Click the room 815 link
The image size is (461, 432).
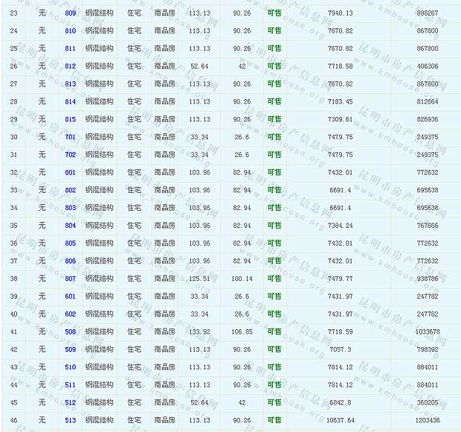click(71, 119)
